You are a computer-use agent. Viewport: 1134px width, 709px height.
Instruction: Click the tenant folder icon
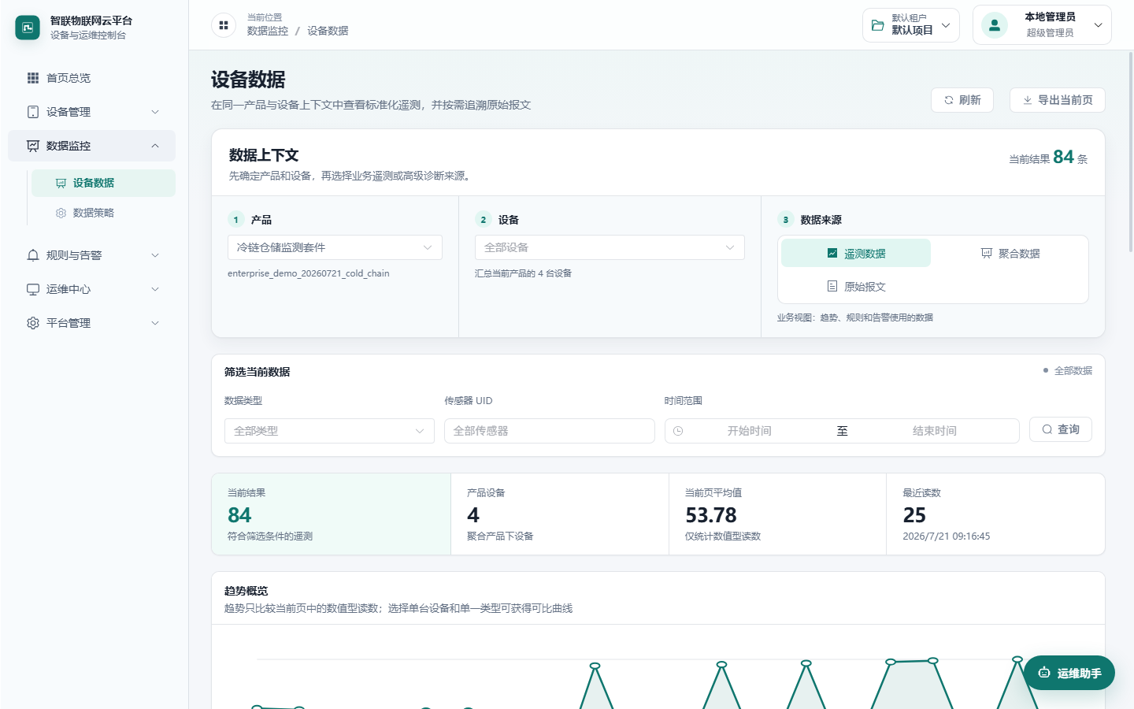tap(877, 25)
